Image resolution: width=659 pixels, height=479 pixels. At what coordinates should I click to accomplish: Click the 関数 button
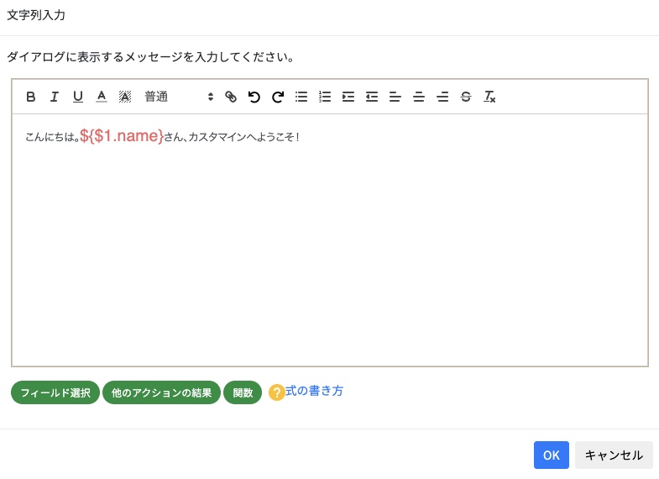point(243,392)
